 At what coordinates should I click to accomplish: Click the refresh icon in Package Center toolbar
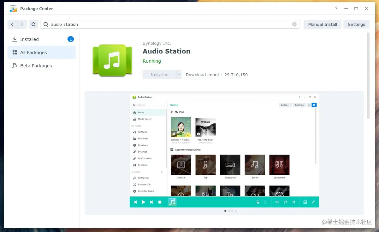coord(33,24)
